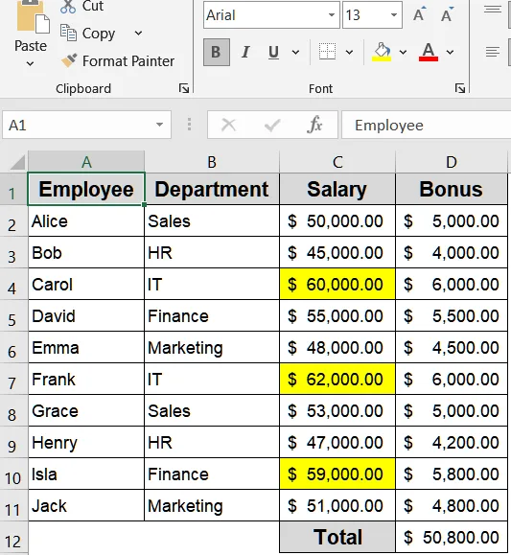Click the highlighted $59,000.00 salary cell
Screen dimensions: 511x555
pos(337,474)
